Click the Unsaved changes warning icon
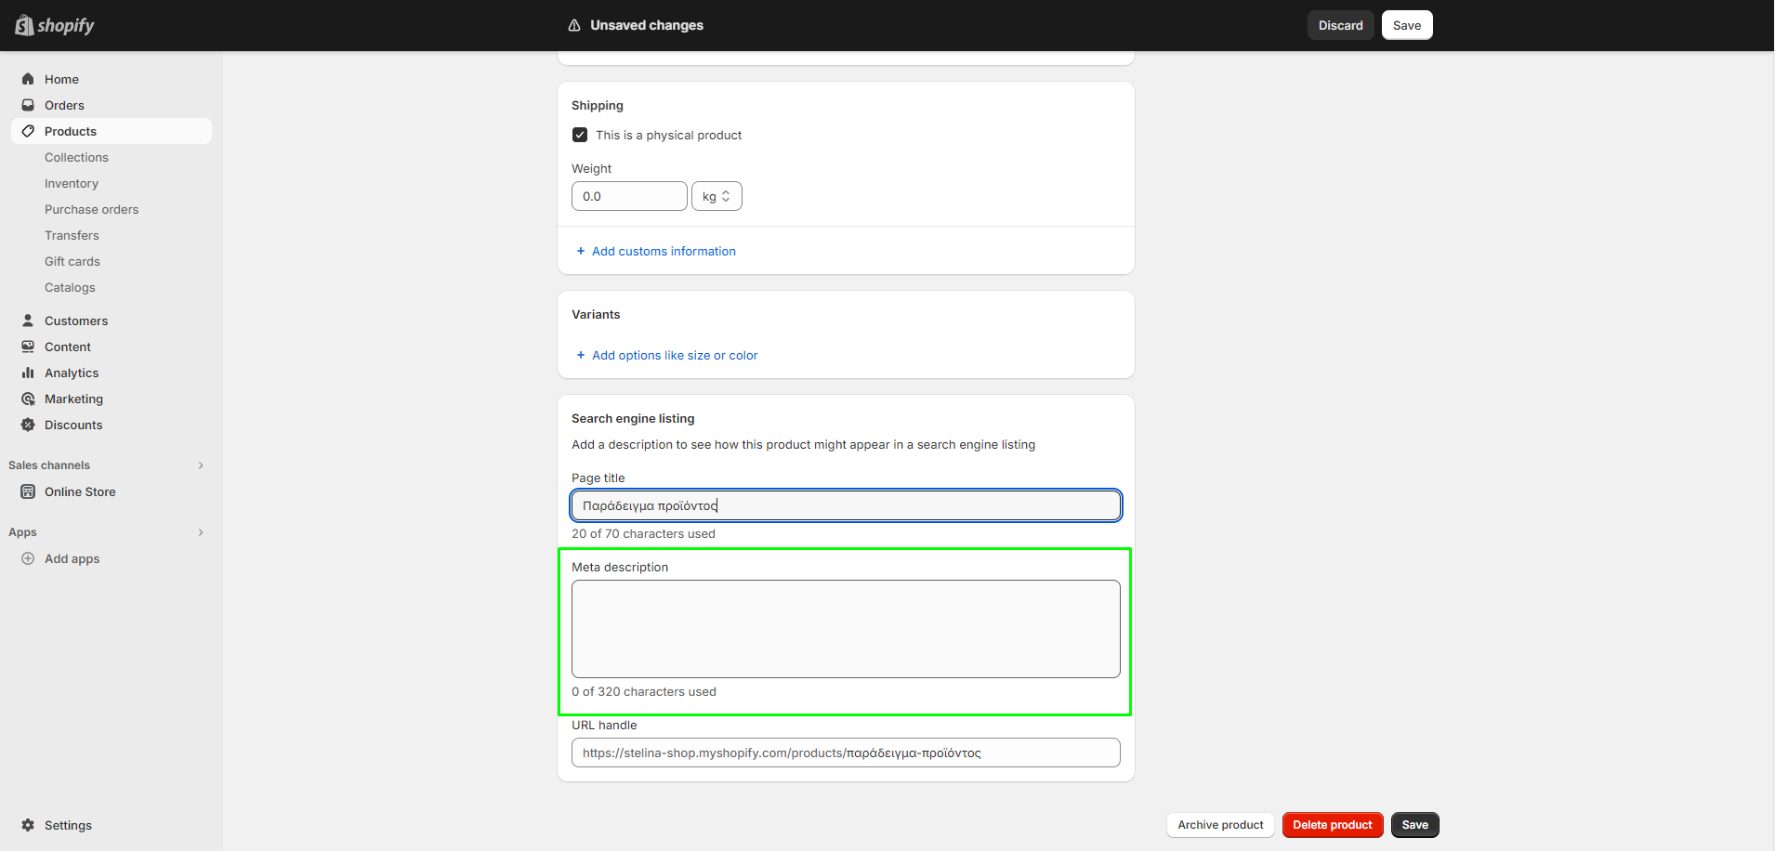Image resolution: width=1775 pixels, height=851 pixels. pos(574,25)
